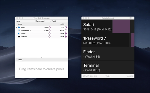
Task: Click Terminal's empty foreground circle indicator
Action: (49, 37)
